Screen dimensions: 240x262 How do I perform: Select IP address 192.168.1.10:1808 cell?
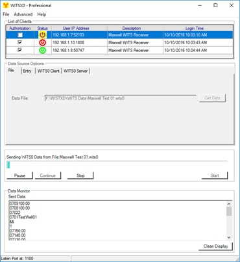[x=79, y=42]
